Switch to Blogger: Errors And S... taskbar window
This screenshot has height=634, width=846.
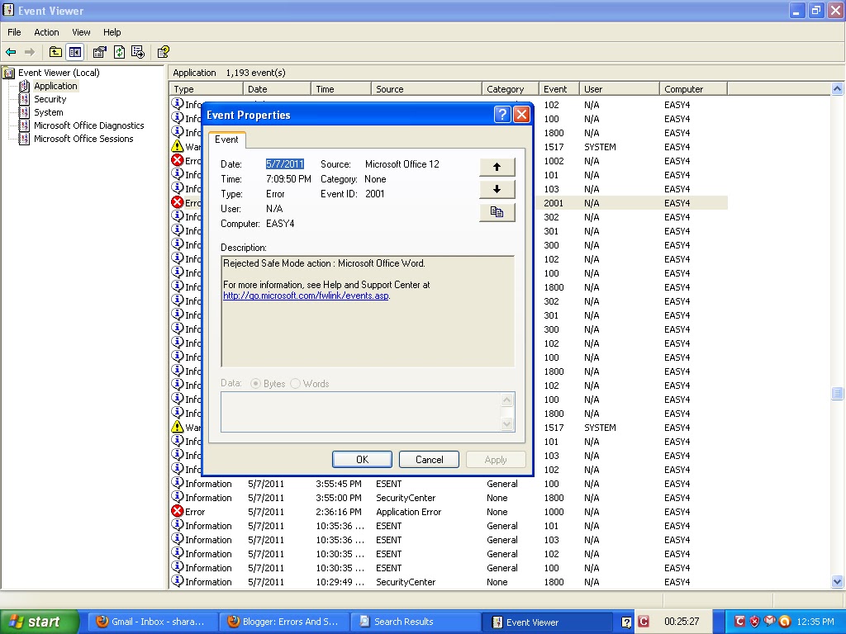pyautogui.click(x=284, y=622)
